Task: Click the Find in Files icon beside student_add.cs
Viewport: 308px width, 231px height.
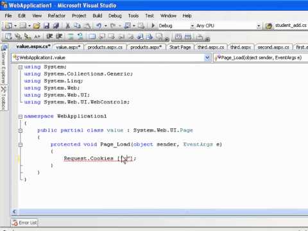Action: point(269,26)
